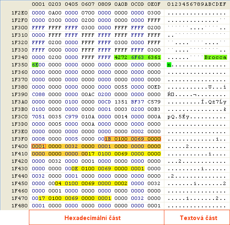230x225 pixels.
Task: Click the yellow highlighted 0017 in row 1F410
Action: (x=88, y=154)
